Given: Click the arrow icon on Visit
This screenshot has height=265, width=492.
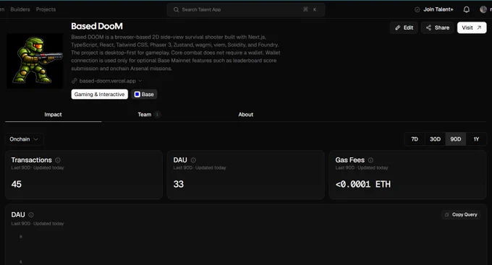Looking at the screenshot, I should tap(479, 28).
